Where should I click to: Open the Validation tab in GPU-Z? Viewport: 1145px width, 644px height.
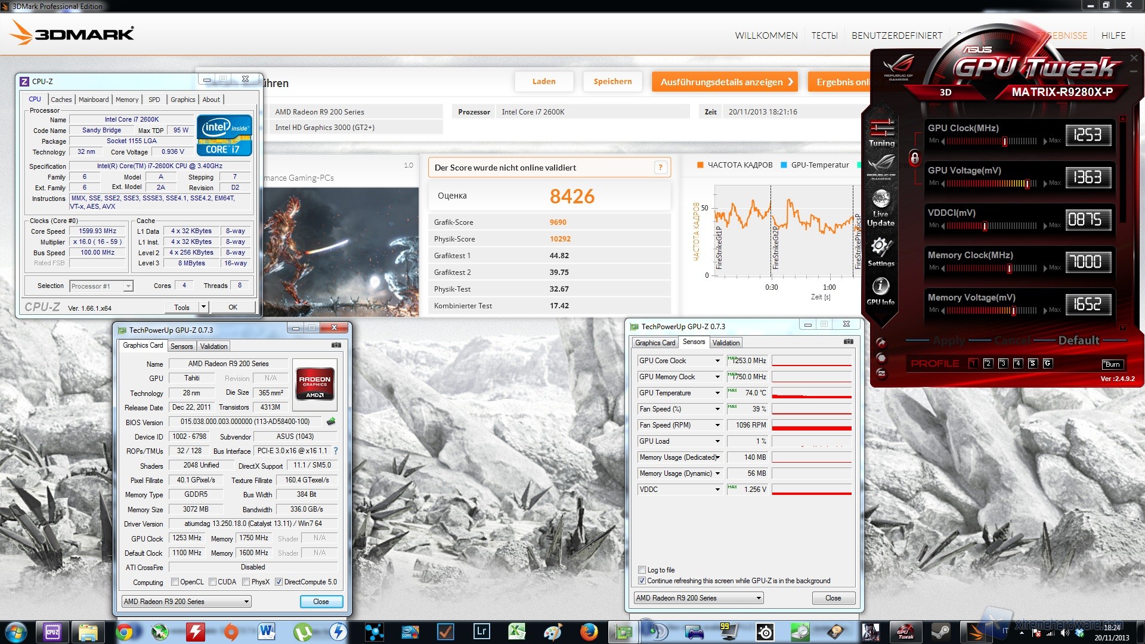(x=213, y=346)
